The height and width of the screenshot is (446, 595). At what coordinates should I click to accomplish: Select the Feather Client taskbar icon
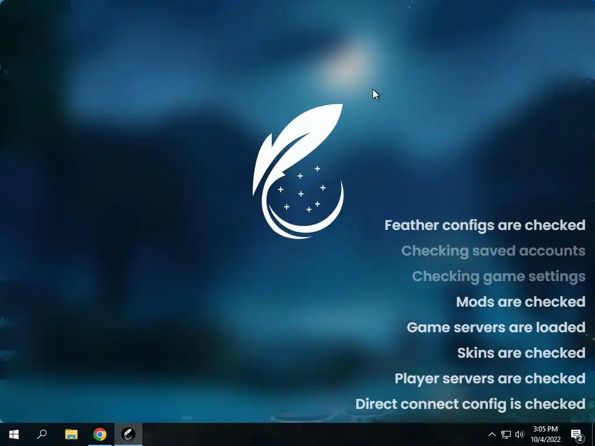128,434
